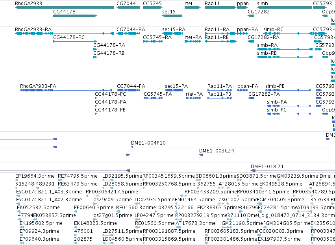Select the CG17282 gene label

click(259, 11)
